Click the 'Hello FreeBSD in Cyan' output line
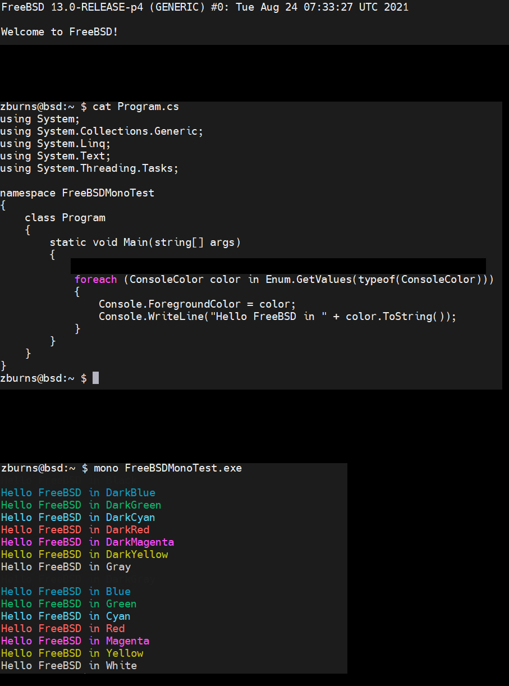The image size is (509, 686). click(66, 616)
